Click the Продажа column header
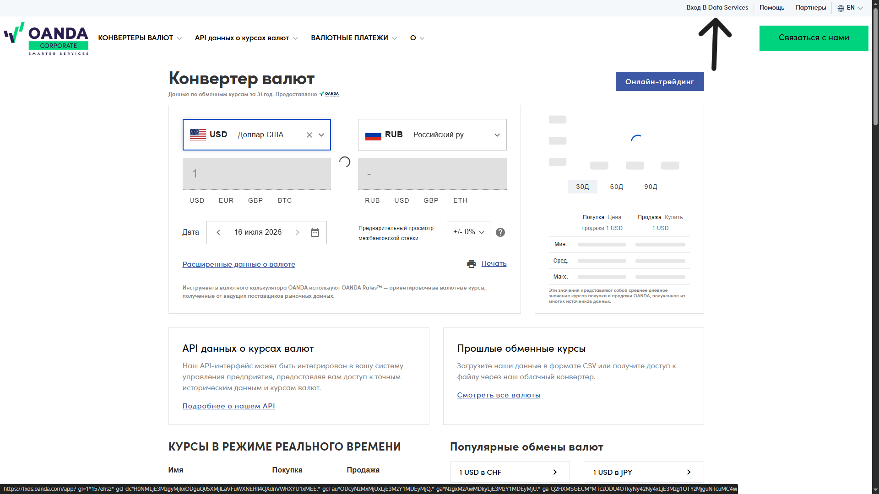The height and width of the screenshot is (494, 879). point(363,470)
